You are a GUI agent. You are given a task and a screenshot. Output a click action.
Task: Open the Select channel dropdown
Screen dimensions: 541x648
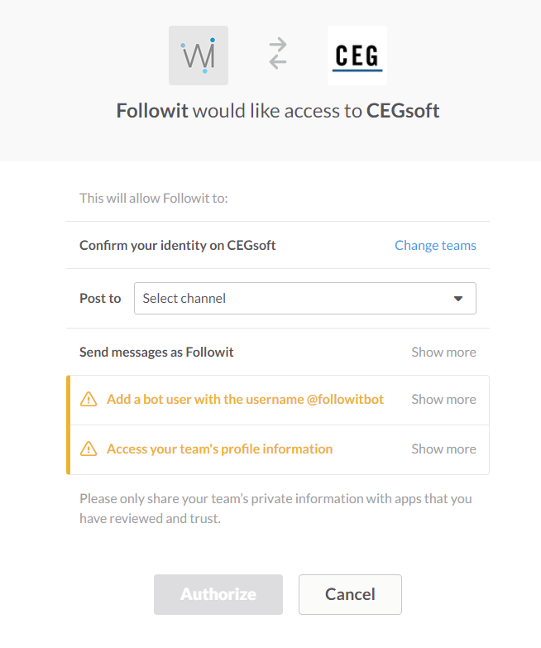(304, 299)
